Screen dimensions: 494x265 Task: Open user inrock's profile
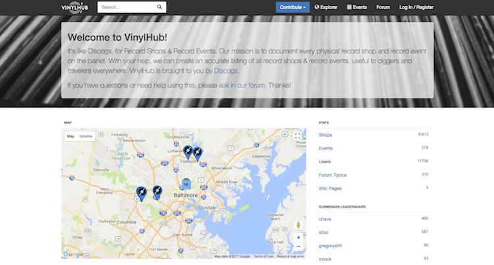[325, 259]
